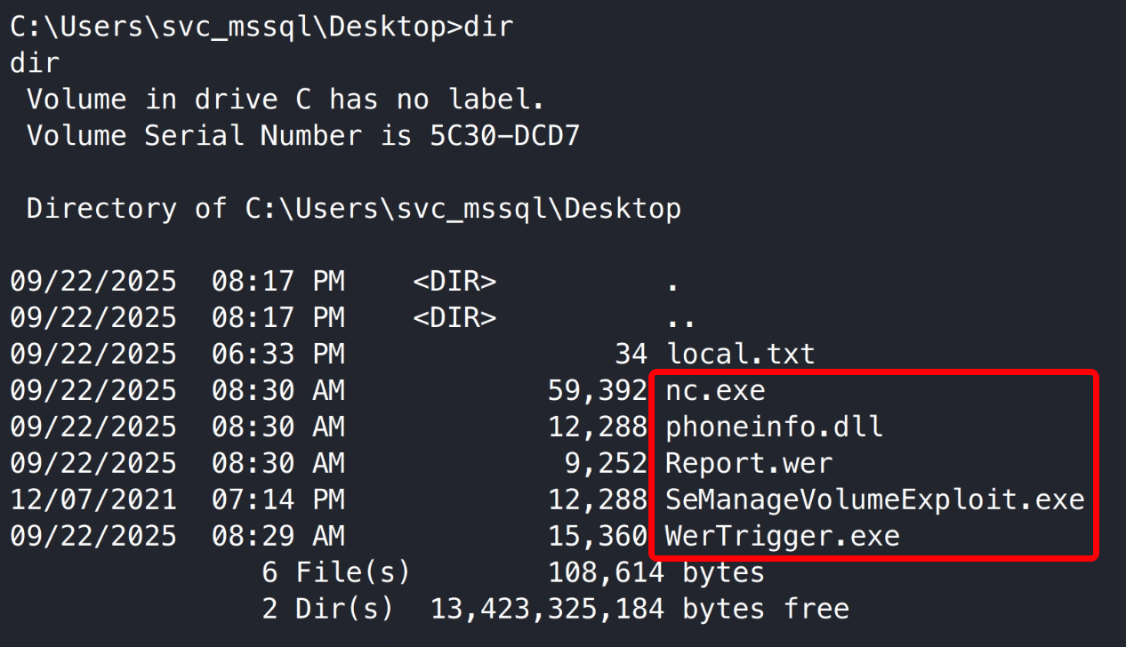Click the 59,392 file size value
Viewport: 1126px width, 647px height.
coord(597,391)
